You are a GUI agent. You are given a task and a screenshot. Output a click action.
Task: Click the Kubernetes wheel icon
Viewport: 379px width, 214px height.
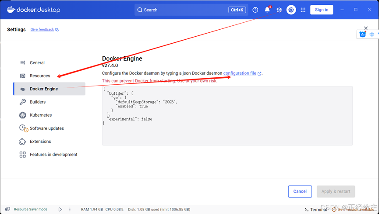click(23, 115)
